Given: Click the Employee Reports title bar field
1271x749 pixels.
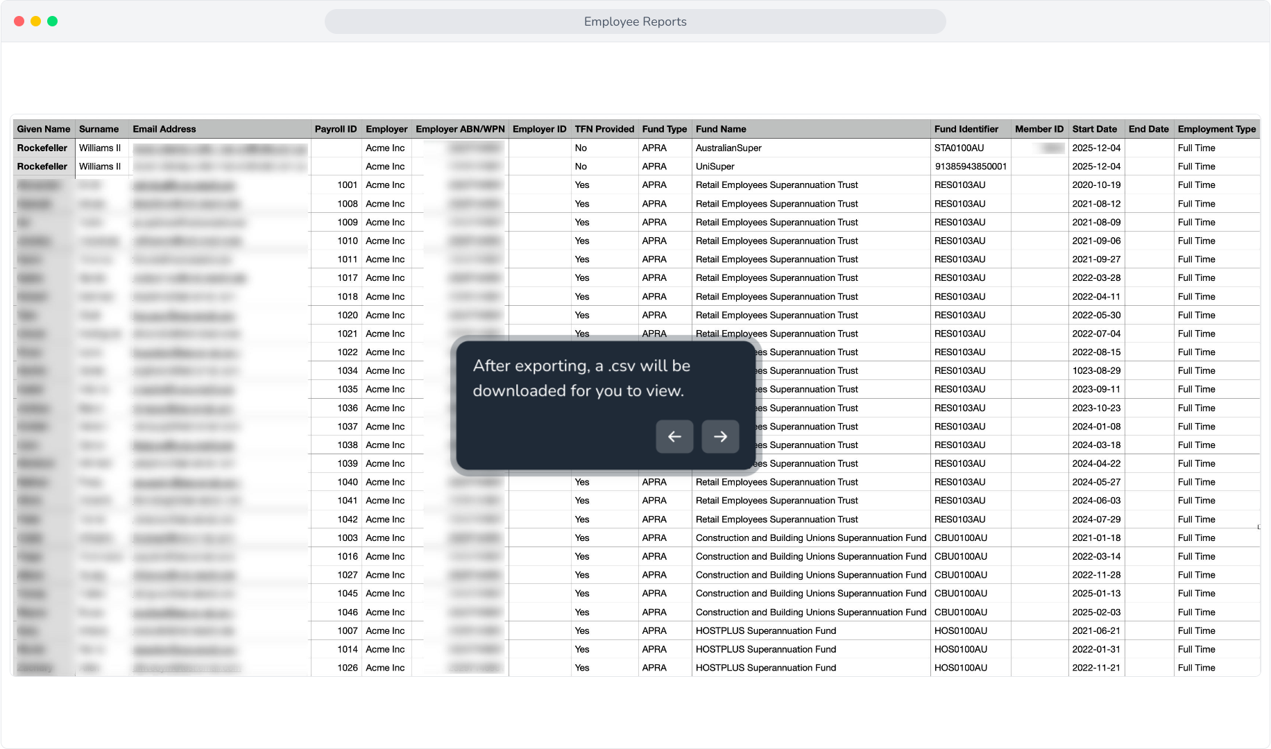Looking at the screenshot, I should click(635, 21).
